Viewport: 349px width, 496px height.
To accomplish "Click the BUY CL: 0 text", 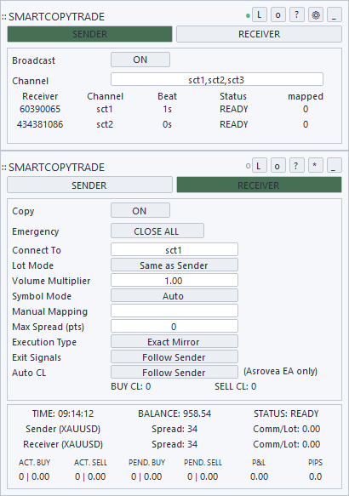I will (x=131, y=386).
